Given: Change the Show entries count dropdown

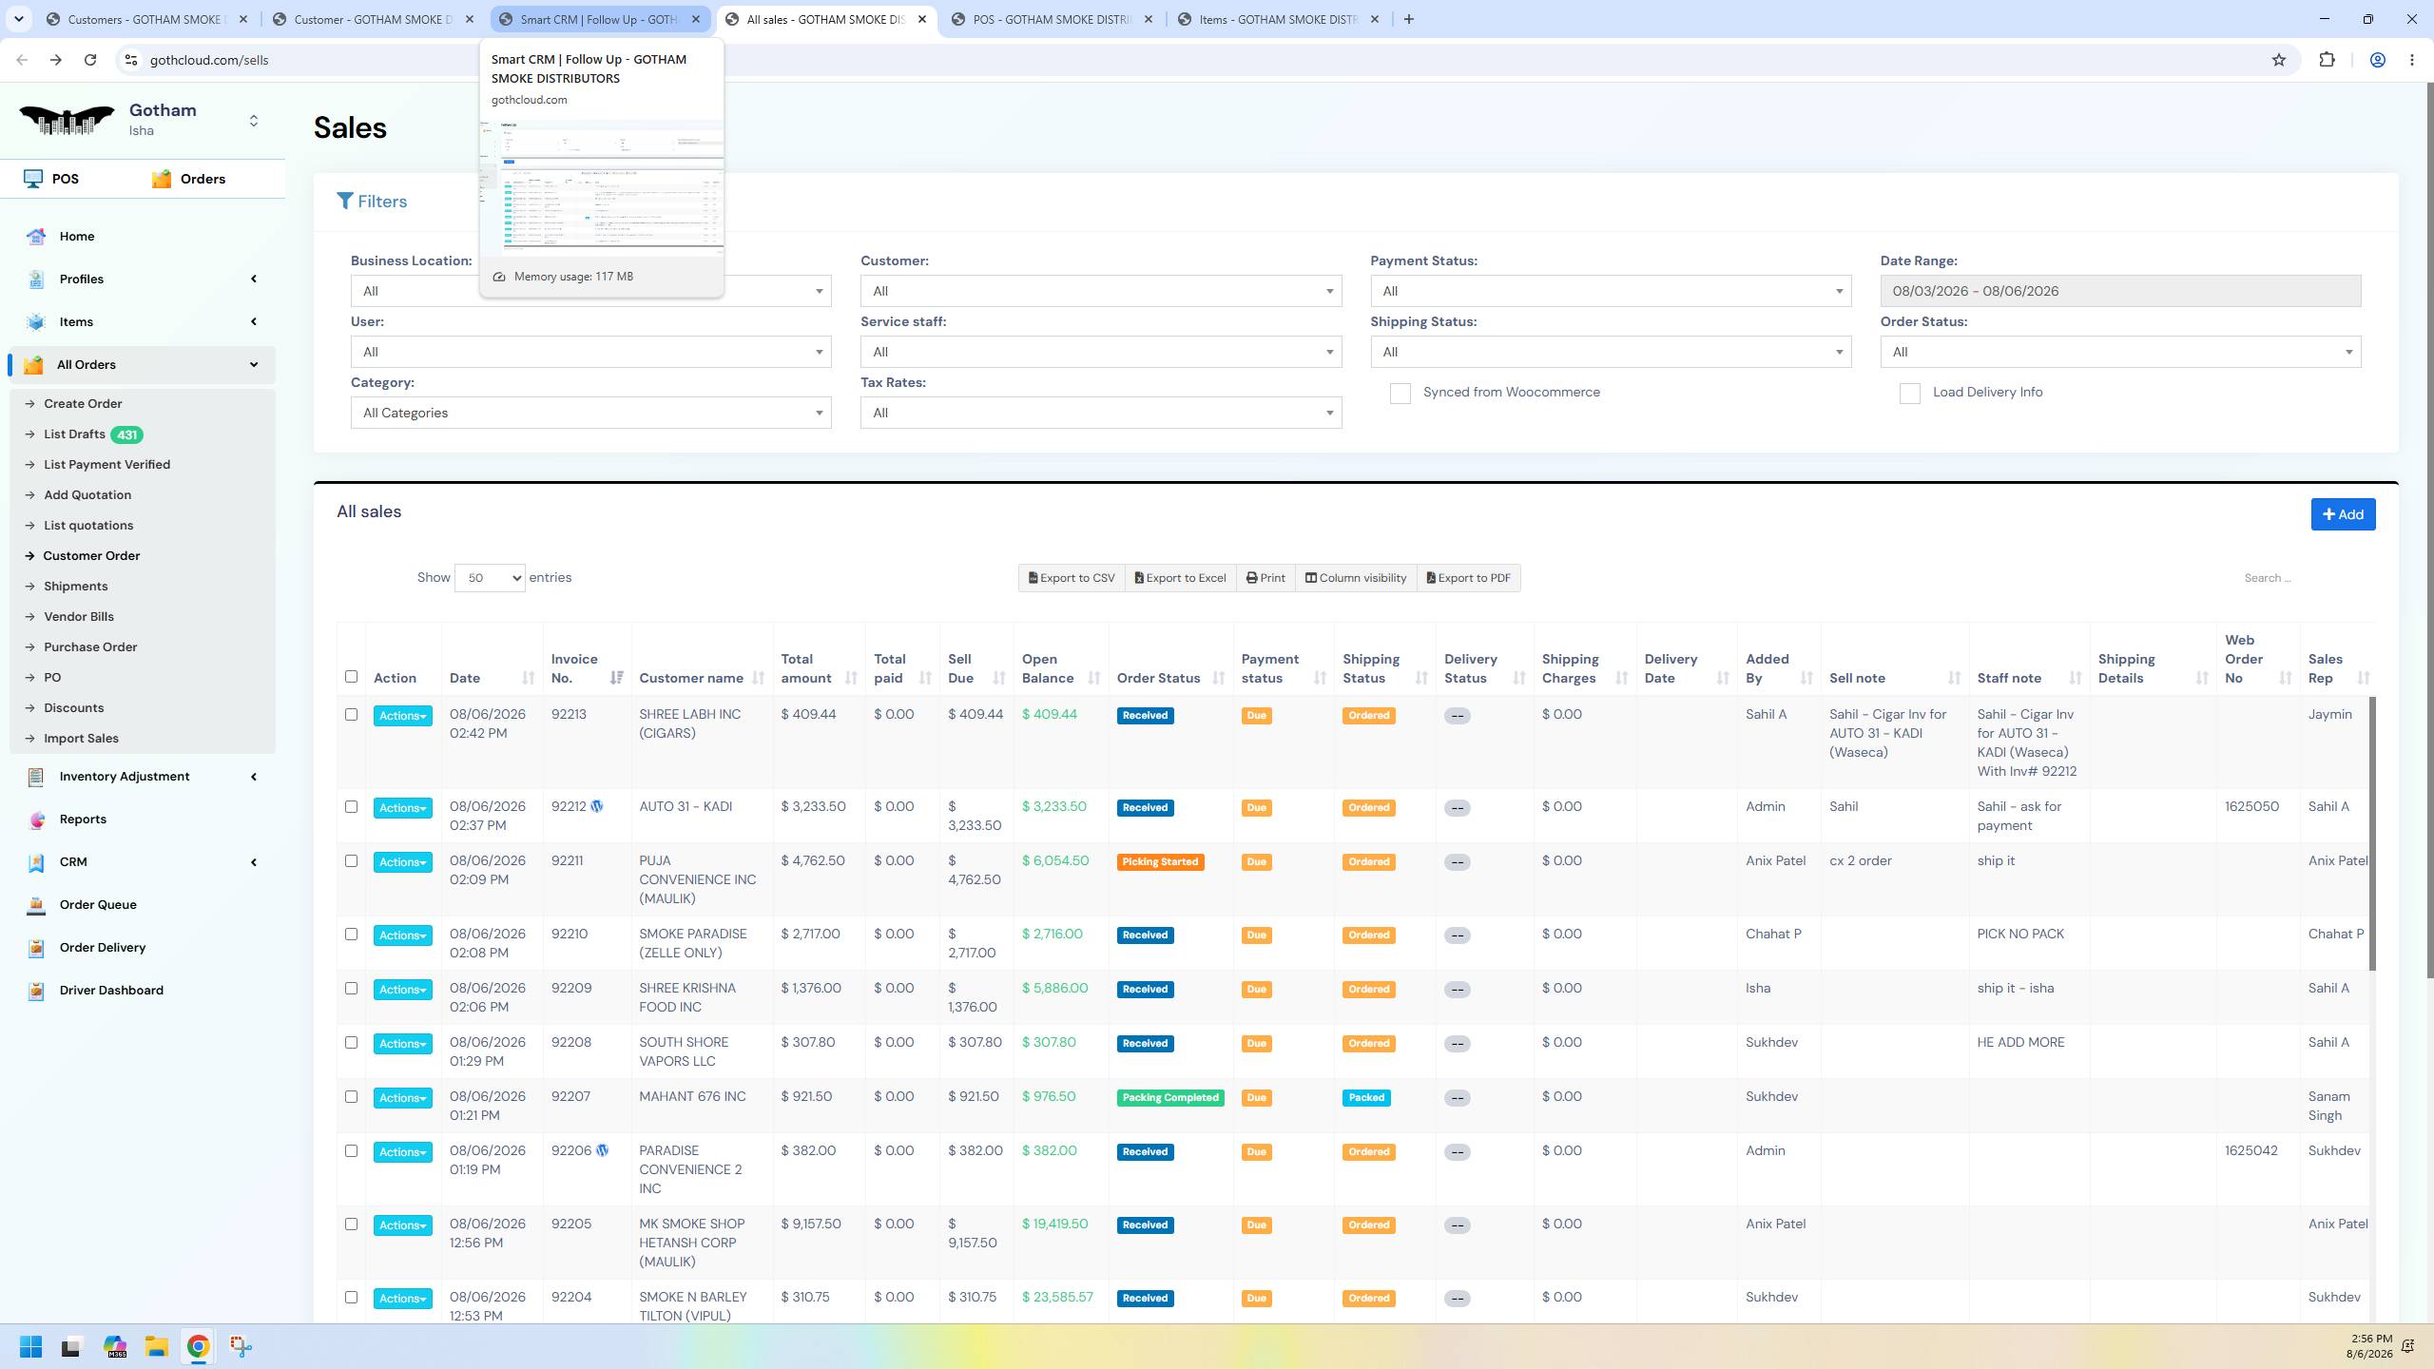Looking at the screenshot, I should (x=490, y=578).
